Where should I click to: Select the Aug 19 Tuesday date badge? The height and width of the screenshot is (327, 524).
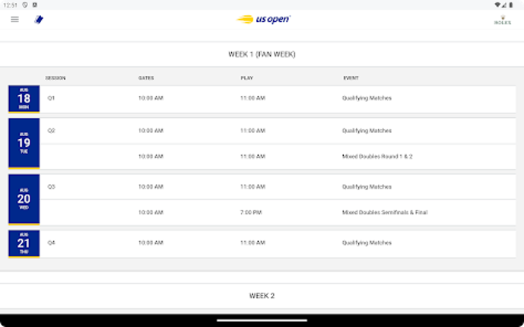click(x=24, y=143)
